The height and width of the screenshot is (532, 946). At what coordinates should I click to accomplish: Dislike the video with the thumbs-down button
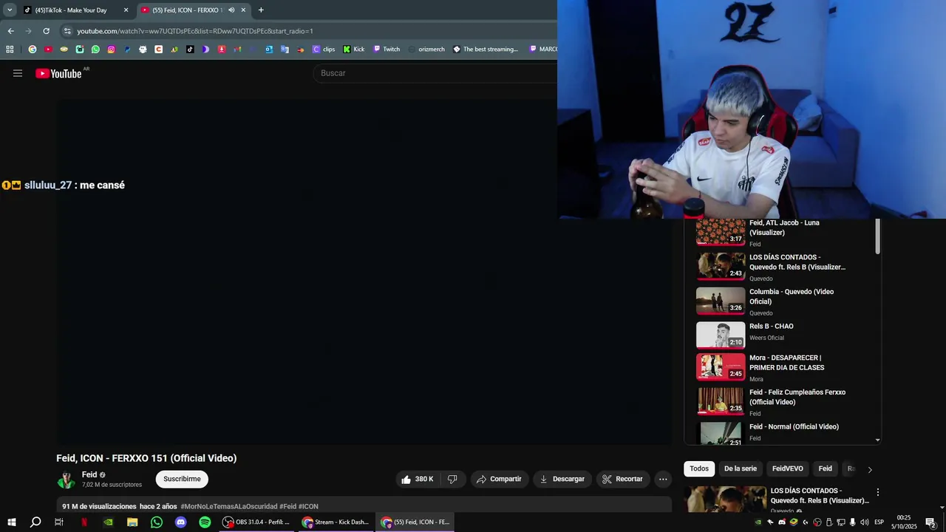point(452,479)
